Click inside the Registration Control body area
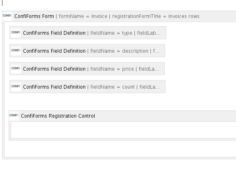236x172 pixels. pos(123,130)
